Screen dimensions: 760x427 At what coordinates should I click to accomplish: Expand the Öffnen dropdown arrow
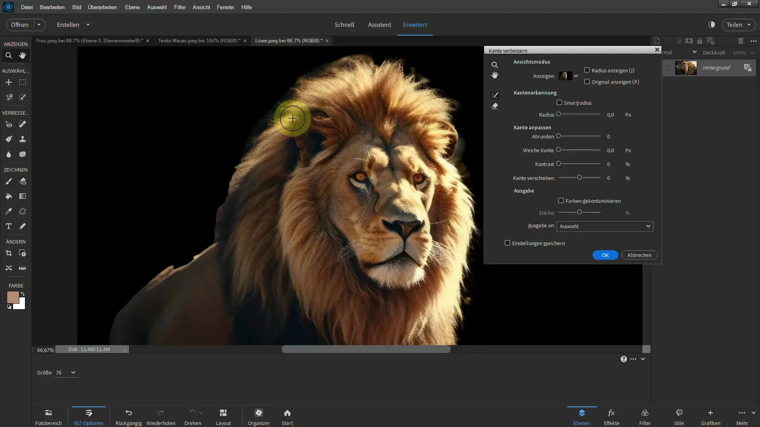point(39,25)
